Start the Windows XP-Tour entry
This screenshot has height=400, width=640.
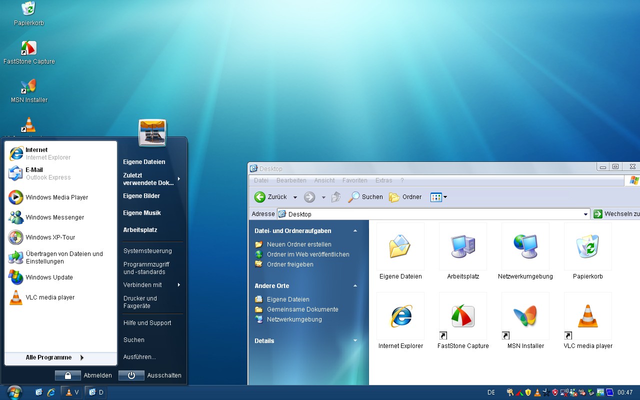(x=61, y=237)
